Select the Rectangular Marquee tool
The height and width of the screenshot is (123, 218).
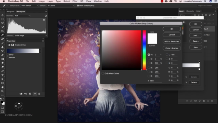[x=2, y=19]
